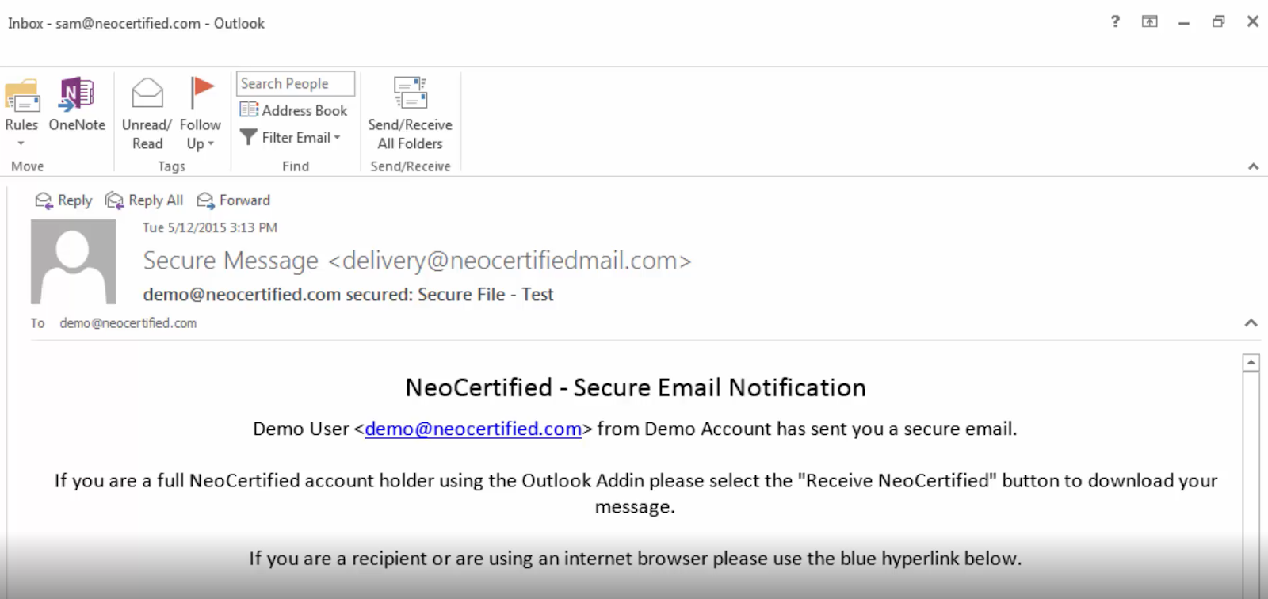Open Ribbon Display Options button
This screenshot has width=1268, height=599.
(1149, 21)
